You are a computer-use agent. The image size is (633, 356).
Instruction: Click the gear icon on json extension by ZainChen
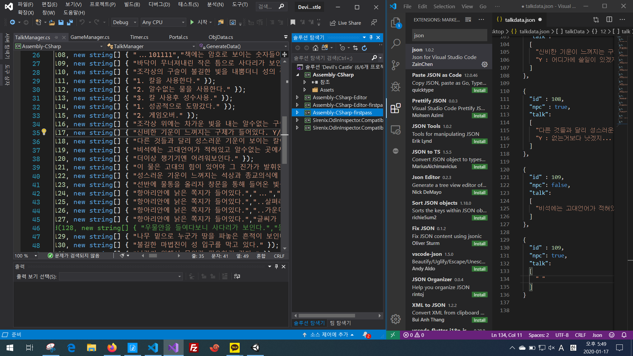pyautogui.click(x=484, y=64)
